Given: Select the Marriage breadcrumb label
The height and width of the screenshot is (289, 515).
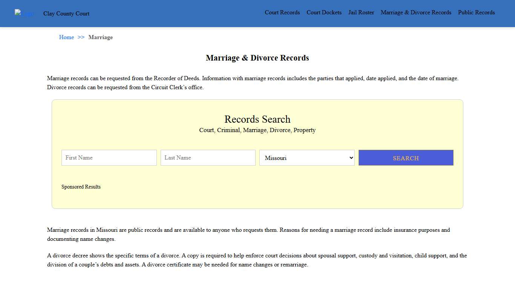Looking at the screenshot, I should (100, 37).
